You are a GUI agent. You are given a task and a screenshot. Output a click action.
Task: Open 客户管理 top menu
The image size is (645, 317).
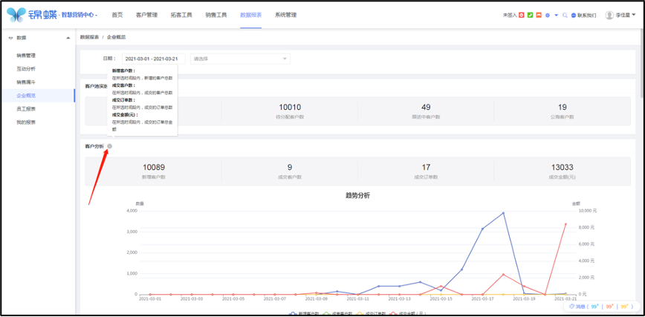point(146,15)
